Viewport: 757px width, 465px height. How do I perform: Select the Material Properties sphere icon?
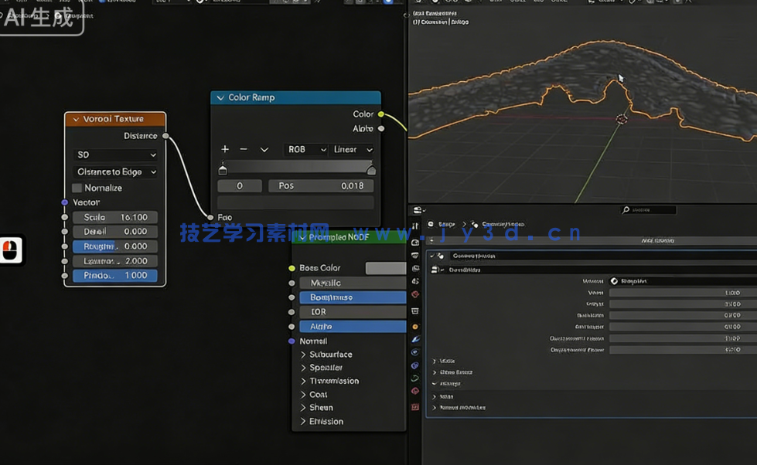pos(416,391)
